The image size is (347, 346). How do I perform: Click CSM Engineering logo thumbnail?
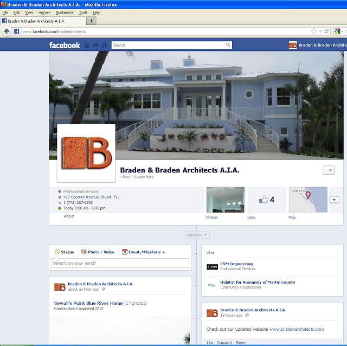212,267
